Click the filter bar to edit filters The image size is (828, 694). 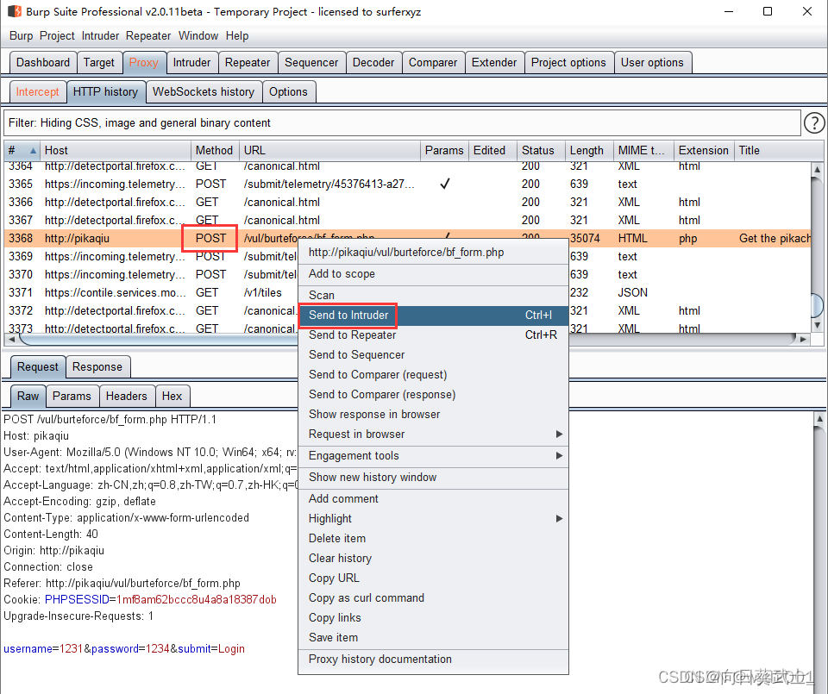tap(403, 123)
